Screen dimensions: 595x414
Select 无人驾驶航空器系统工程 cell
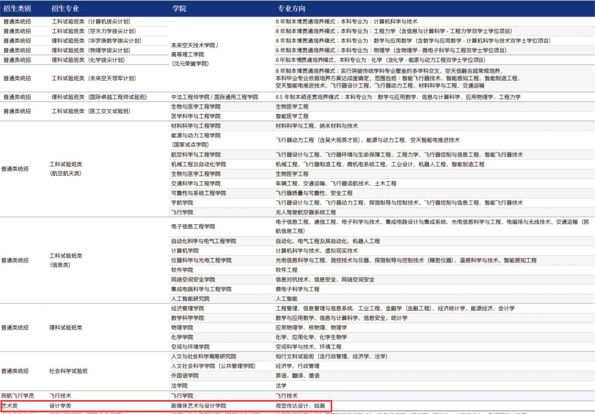point(305,212)
